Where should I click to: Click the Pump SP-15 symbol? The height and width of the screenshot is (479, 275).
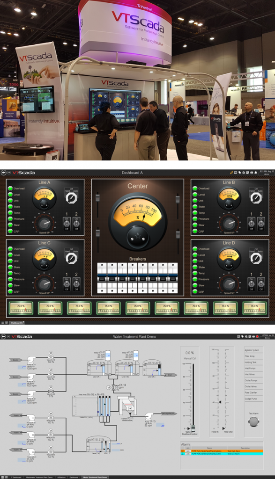149,416
